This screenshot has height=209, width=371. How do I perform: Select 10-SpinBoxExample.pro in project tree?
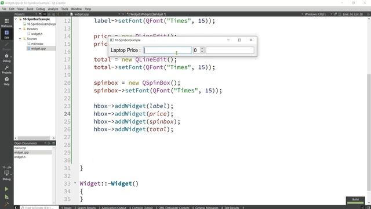point(39,24)
